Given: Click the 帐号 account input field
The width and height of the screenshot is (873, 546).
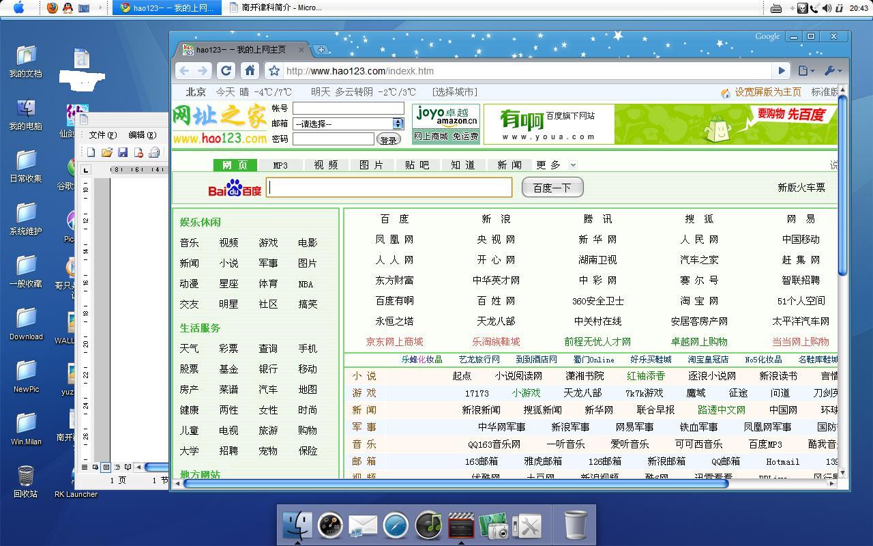Looking at the screenshot, I should pyautogui.click(x=349, y=108).
